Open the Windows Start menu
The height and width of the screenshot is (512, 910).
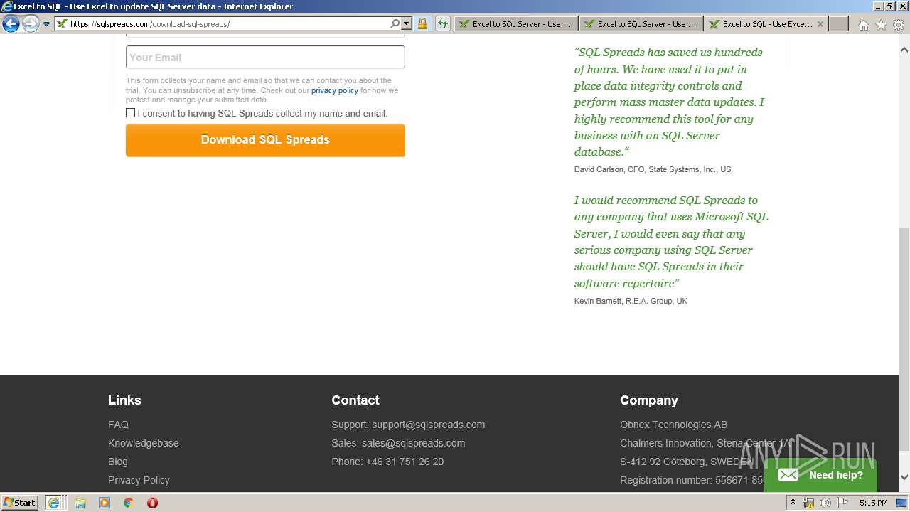[19, 503]
